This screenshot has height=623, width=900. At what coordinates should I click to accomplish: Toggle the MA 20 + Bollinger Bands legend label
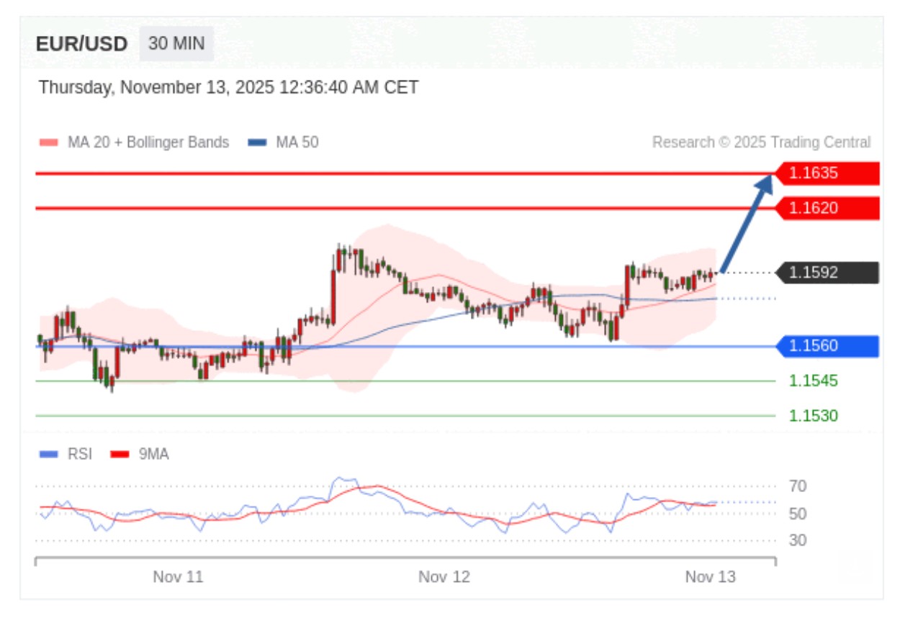pyautogui.click(x=148, y=142)
